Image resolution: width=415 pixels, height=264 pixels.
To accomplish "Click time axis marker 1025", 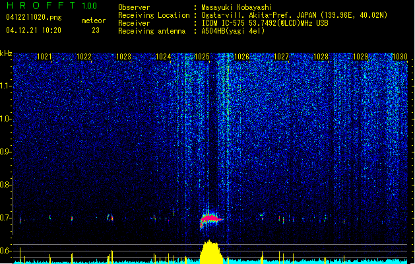I will (x=202, y=57).
